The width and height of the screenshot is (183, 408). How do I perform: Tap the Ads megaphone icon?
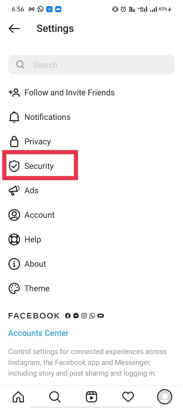coord(14,191)
